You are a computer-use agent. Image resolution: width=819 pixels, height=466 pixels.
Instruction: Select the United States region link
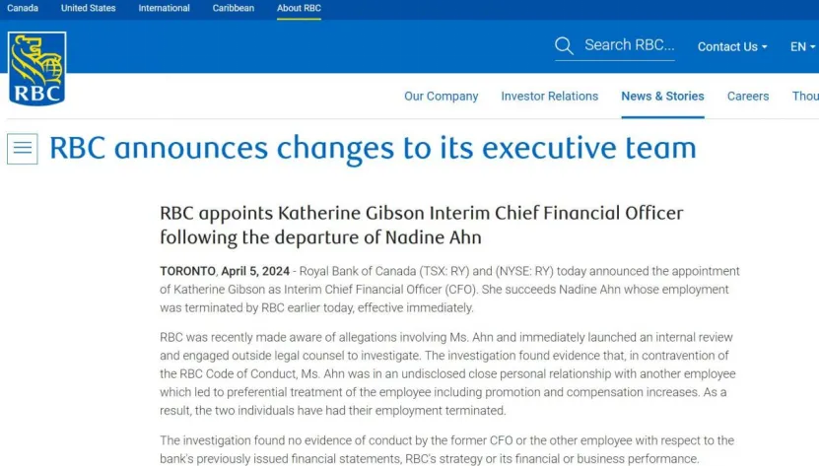point(89,8)
